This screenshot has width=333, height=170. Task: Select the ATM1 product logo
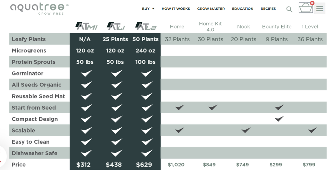pyautogui.click(x=86, y=26)
